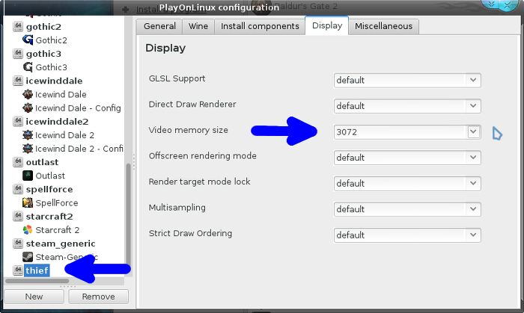This screenshot has width=524, height=313.
Task: Click the Remove button
Action: tap(98, 297)
